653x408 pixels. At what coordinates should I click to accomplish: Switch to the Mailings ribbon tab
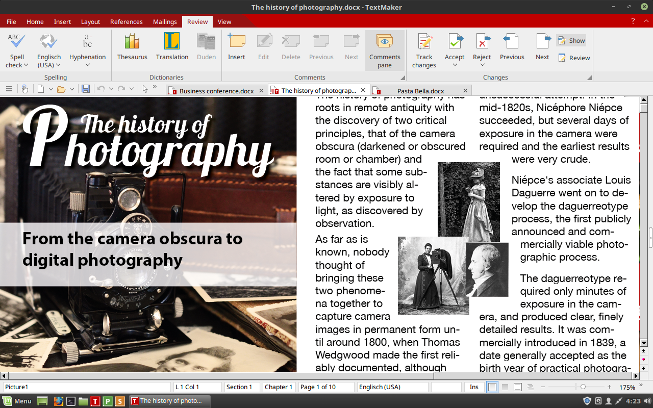click(165, 22)
